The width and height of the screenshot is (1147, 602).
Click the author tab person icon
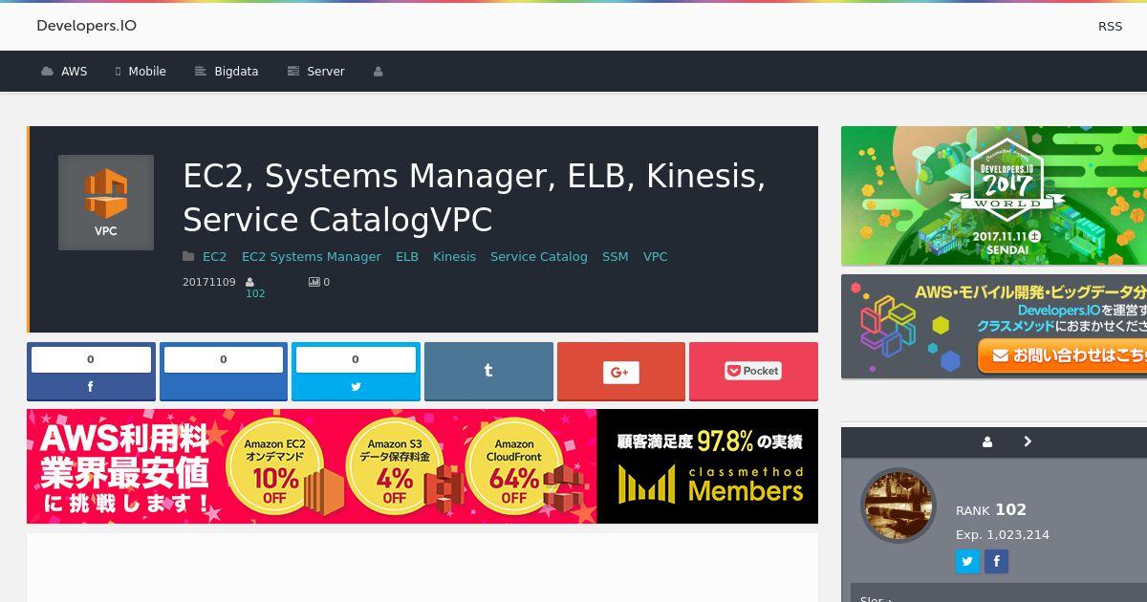987,441
